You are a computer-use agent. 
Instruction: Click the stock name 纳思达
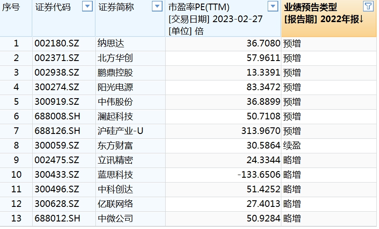[111, 43]
